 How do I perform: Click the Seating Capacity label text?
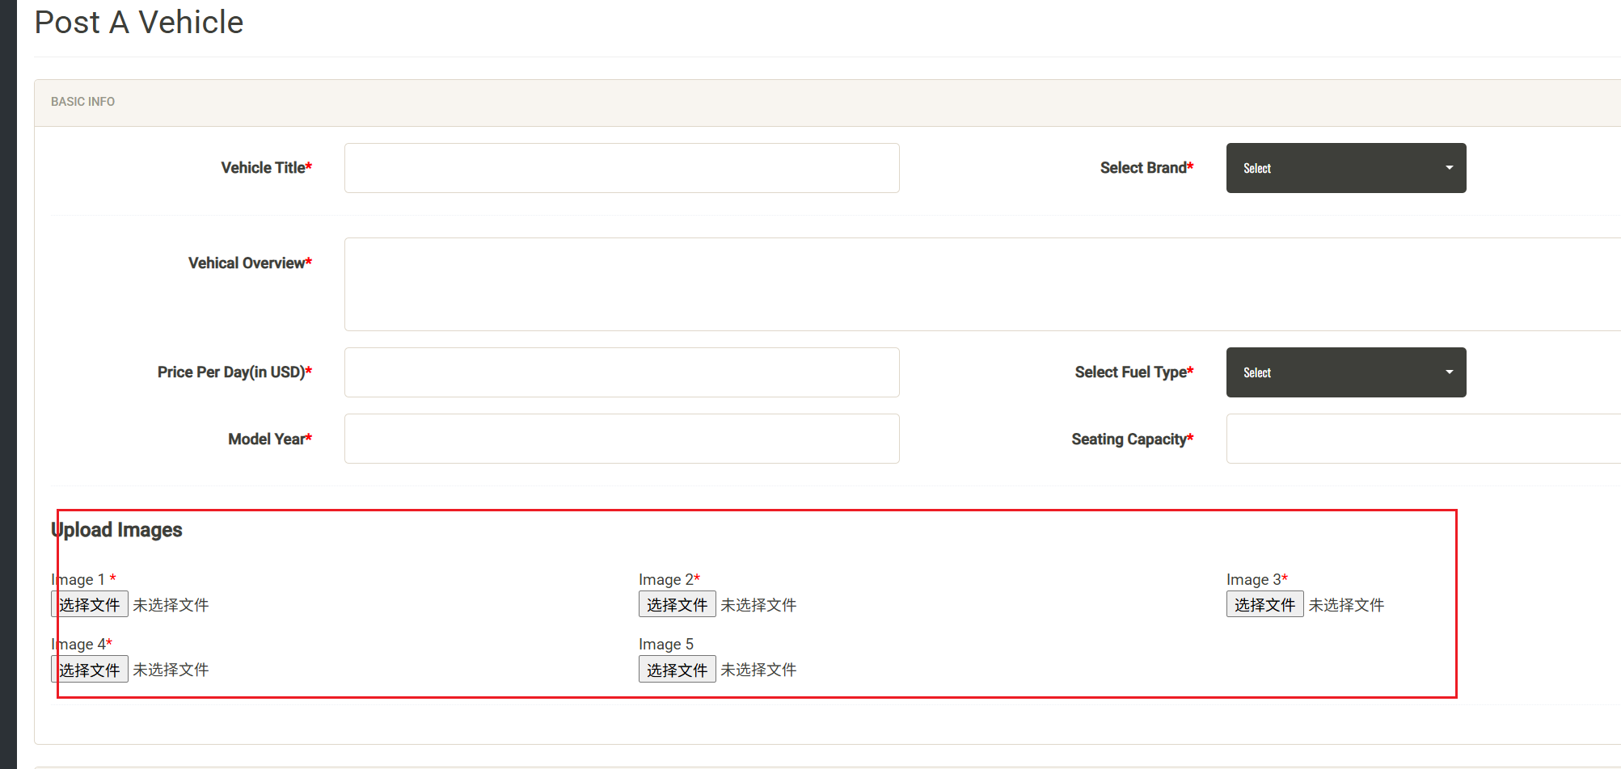click(x=1131, y=439)
